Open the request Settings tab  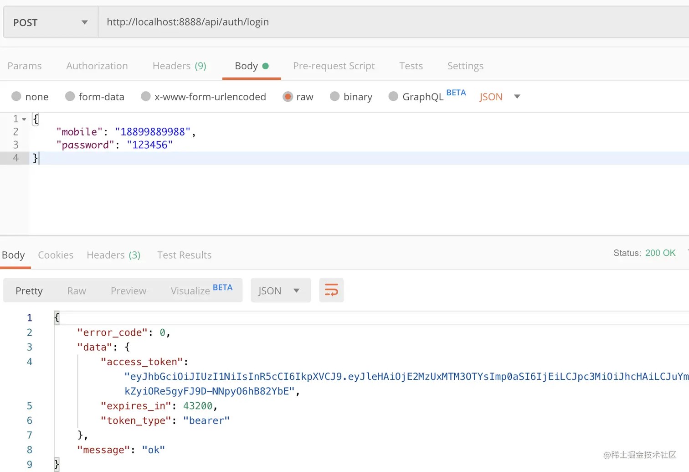click(x=465, y=66)
